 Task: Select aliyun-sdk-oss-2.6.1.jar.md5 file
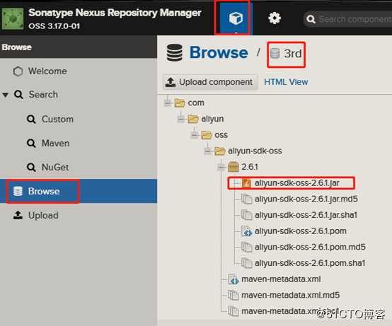306,199
